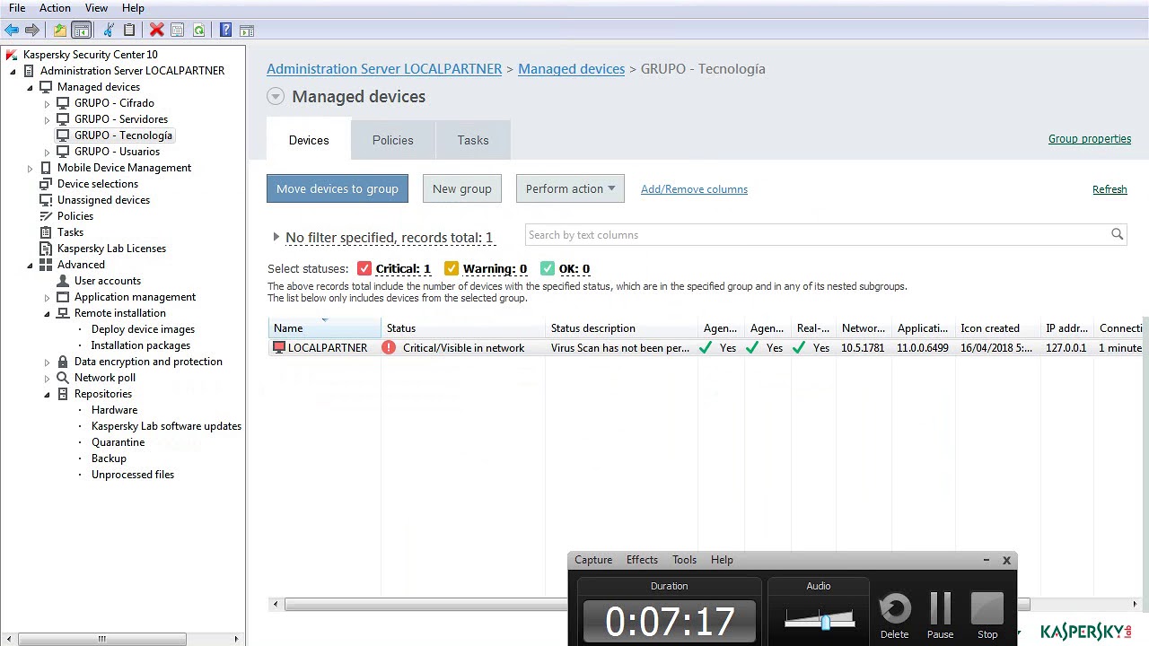
Task: Expand GRUPO - Servidores node
Action: tap(47, 119)
